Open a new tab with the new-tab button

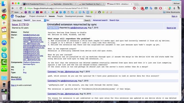coord(136,4)
